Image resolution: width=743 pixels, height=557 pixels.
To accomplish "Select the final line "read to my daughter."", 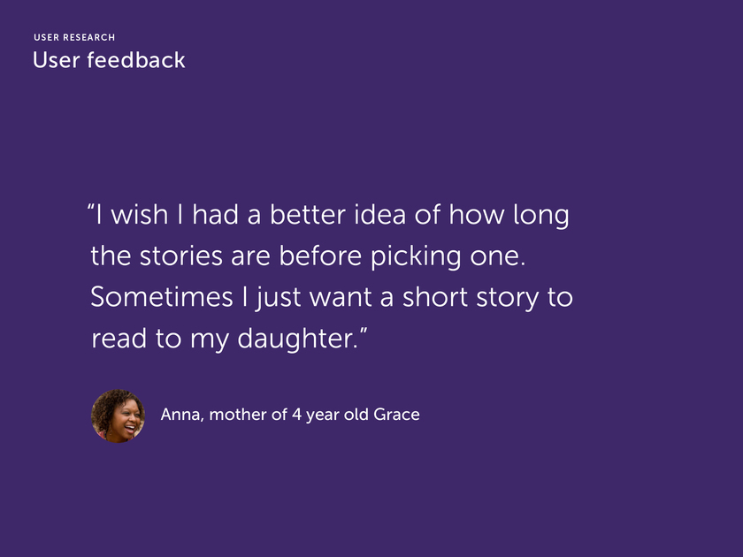I will coord(229,339).
